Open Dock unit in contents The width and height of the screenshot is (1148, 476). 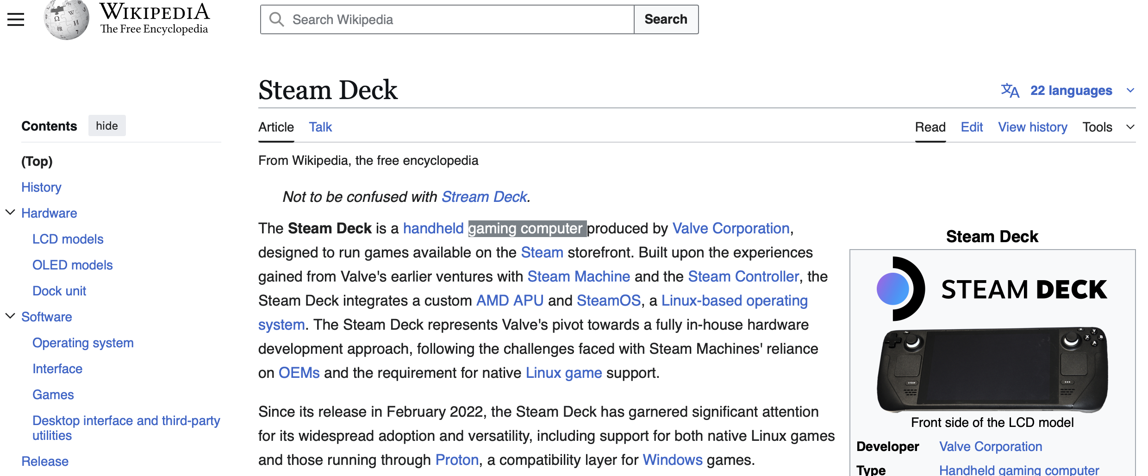[x=59, y=291]
